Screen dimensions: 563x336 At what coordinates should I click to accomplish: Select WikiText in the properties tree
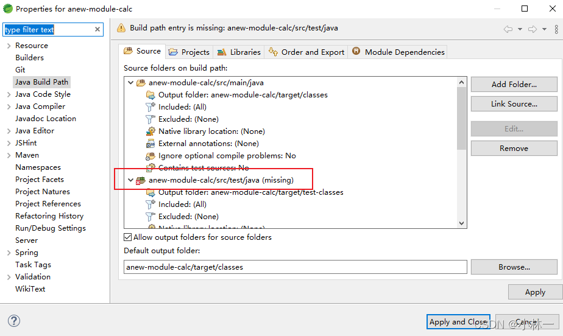point(30,289)
